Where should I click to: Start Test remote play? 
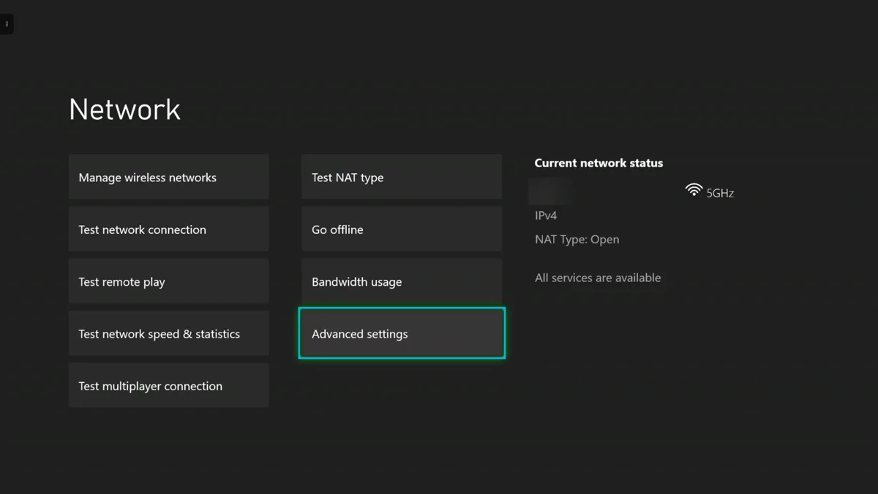tap(169, 281)
